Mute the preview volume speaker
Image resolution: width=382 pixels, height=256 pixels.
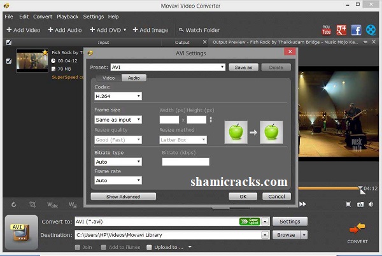(x=371, y=204)
